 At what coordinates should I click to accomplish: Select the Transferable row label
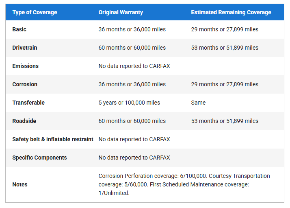(28, 103)
